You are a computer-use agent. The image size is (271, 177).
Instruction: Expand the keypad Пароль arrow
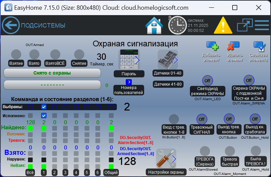[137, 60]
